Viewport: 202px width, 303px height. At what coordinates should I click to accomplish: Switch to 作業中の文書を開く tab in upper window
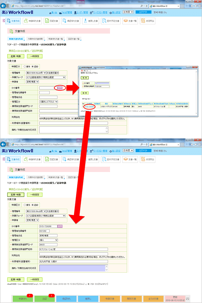(36, 39)
